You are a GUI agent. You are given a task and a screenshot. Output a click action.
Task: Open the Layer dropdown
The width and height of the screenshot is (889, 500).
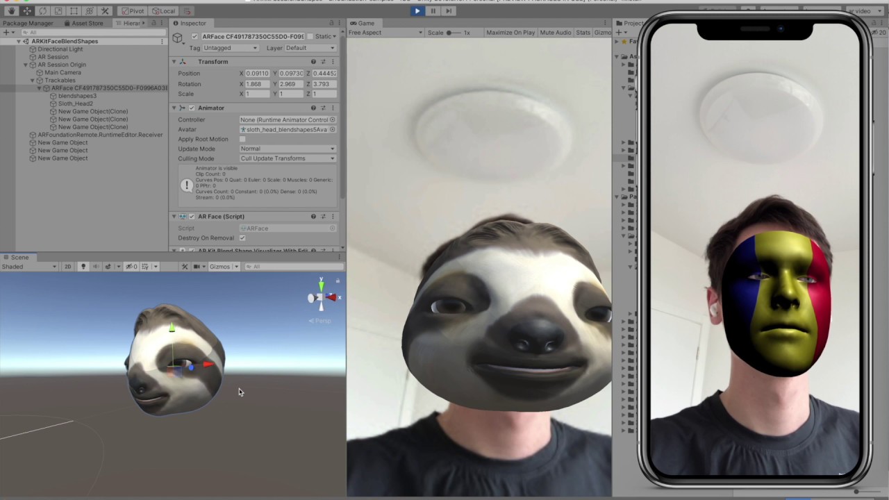(310, 48)
